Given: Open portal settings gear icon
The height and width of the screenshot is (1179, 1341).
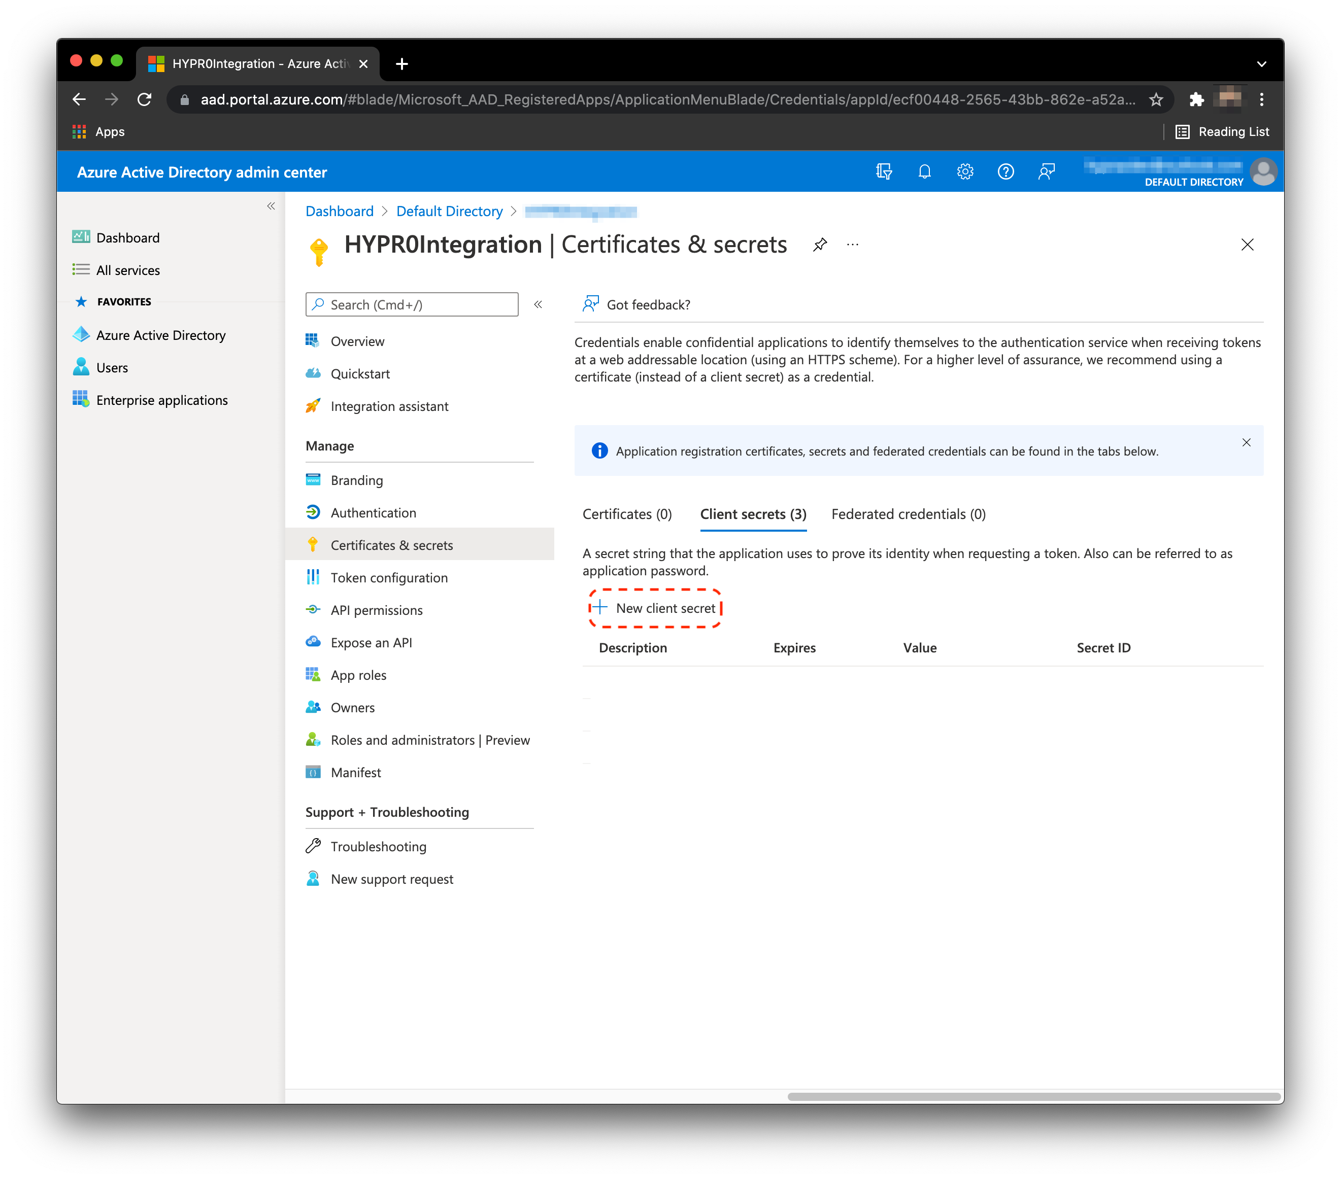Looking at the screenshot, I should [965, 172].
